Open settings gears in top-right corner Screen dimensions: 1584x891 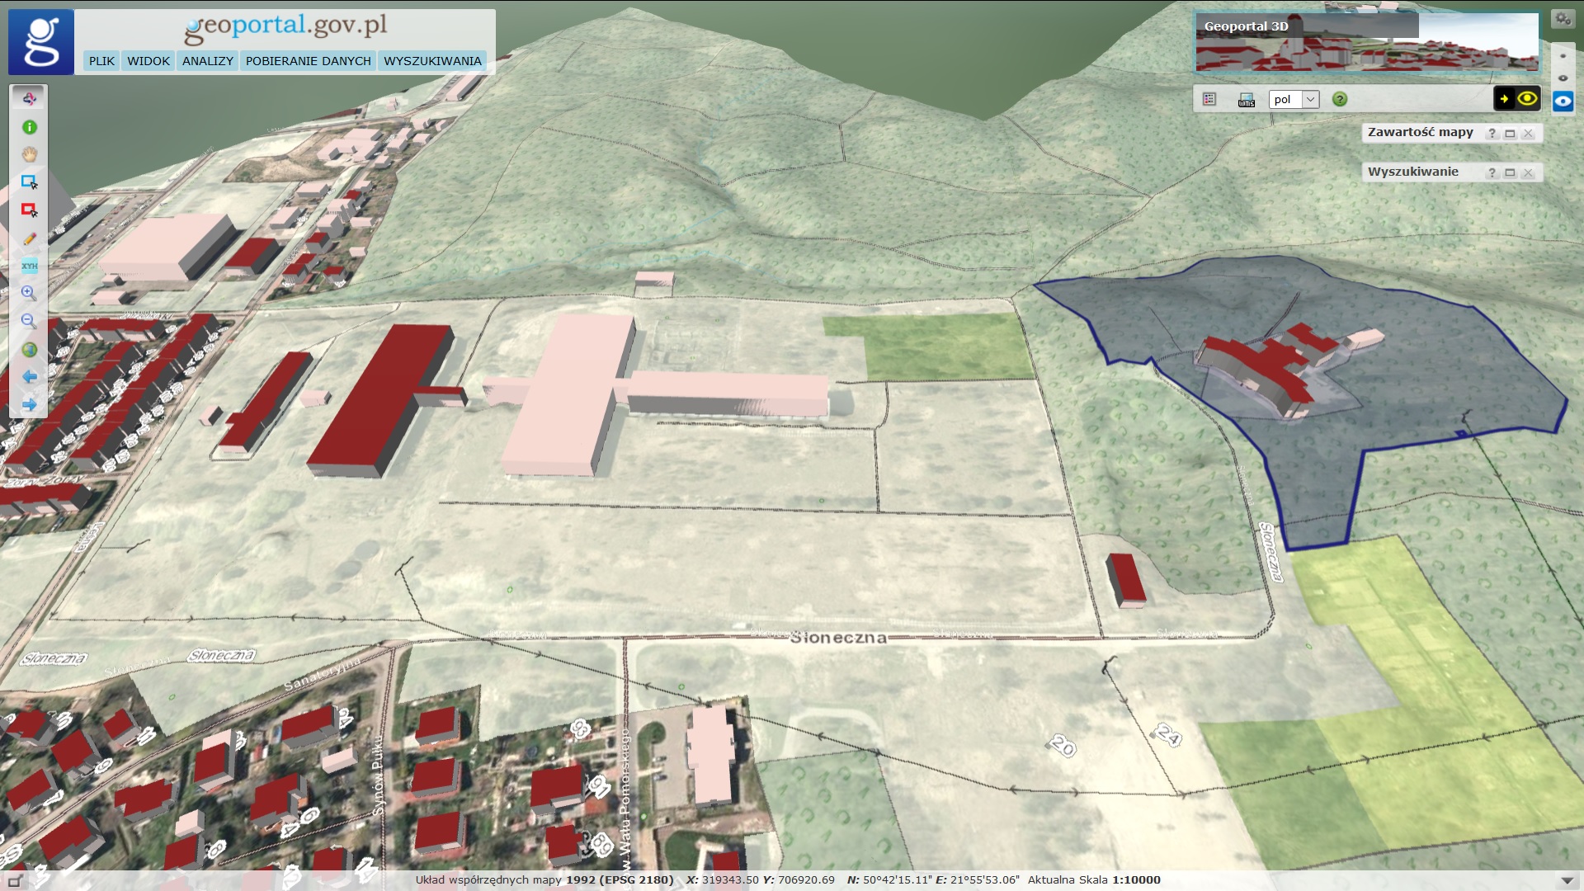point(1562,18)
